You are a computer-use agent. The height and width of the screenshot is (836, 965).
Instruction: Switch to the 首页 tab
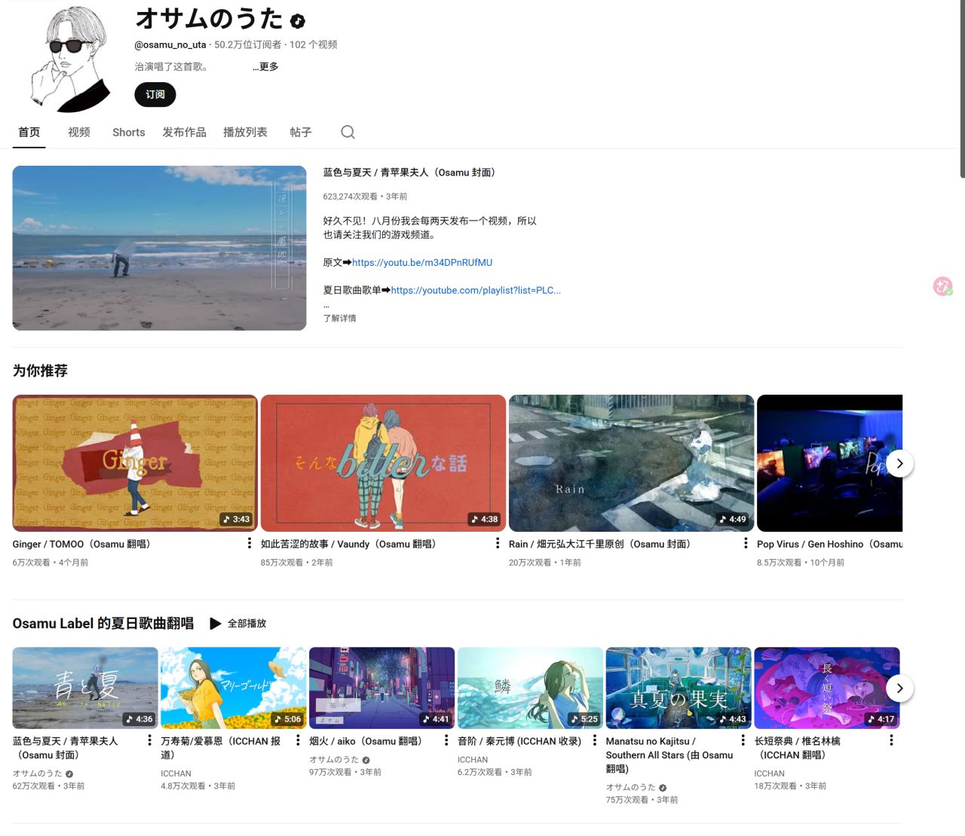29,133
